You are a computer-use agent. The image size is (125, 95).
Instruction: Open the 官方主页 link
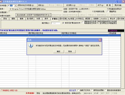[72, 90]
